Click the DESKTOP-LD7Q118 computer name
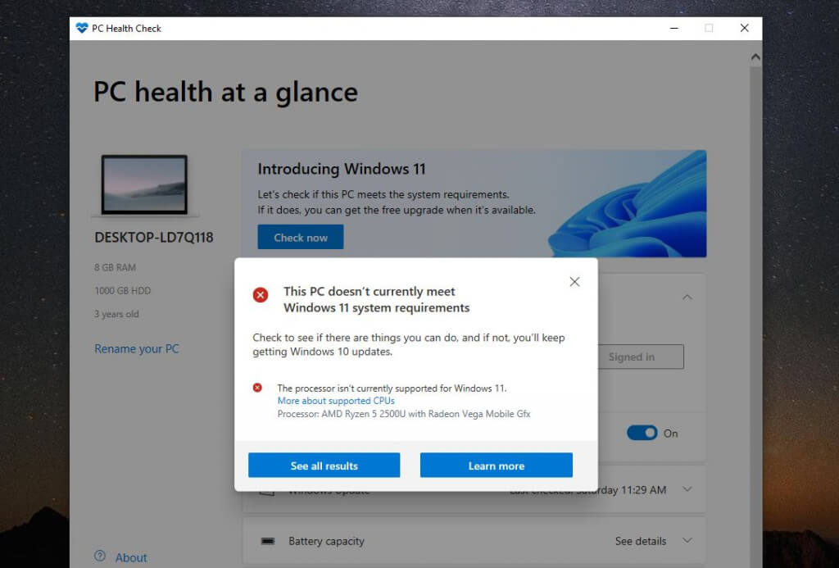 point(153,237)
